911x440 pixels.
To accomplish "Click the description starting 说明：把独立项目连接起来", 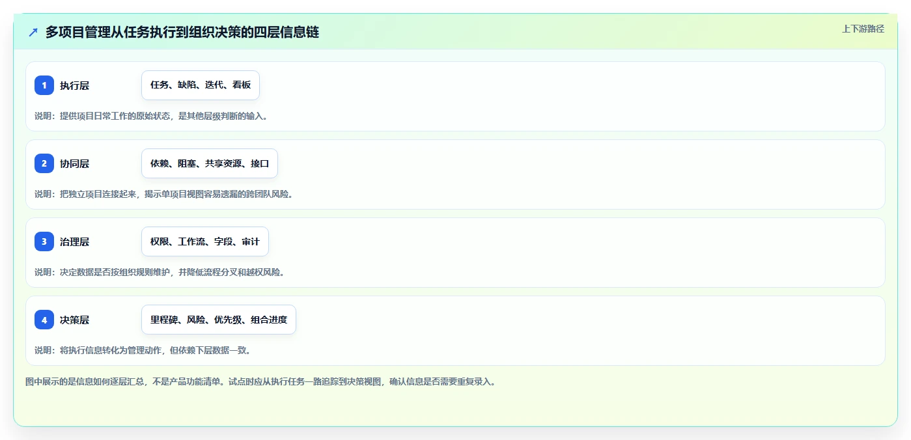I will tap(164, 194).
